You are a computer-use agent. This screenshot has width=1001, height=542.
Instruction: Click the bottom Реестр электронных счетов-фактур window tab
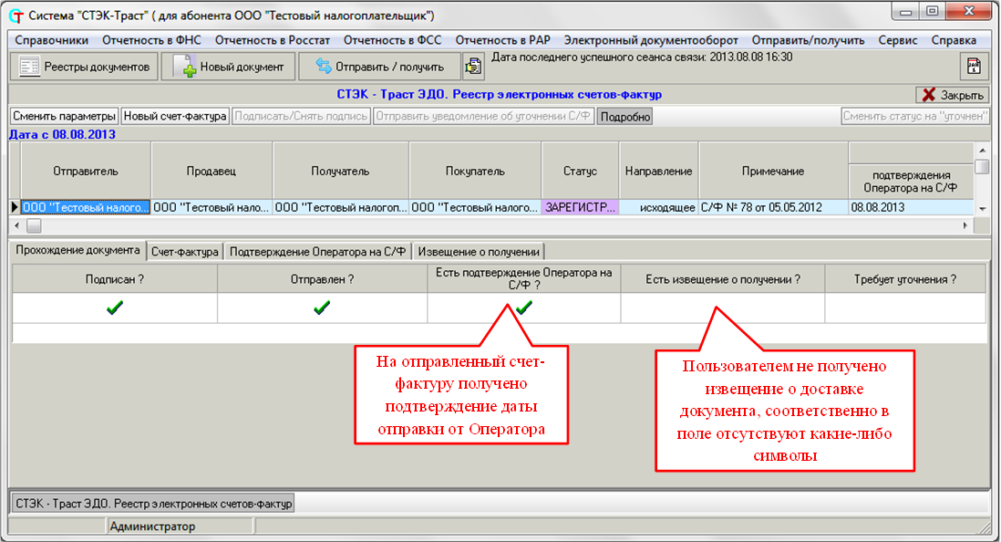click(153, 504)
